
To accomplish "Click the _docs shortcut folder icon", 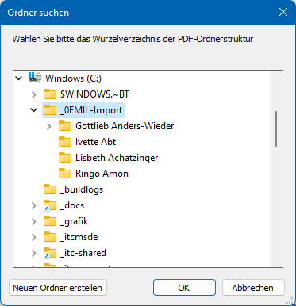I will click(x=50, y=205).
